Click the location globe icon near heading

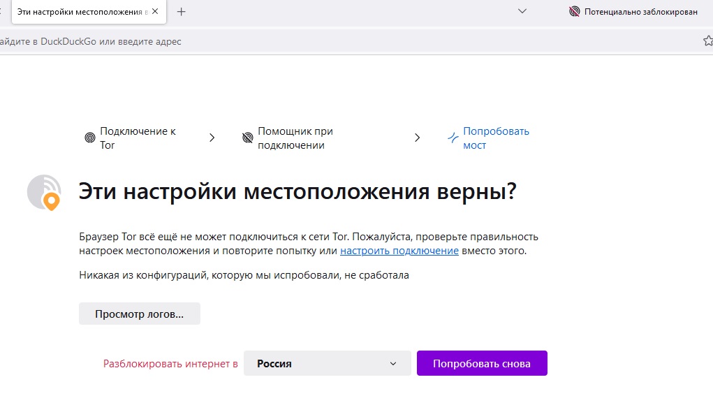44,193
